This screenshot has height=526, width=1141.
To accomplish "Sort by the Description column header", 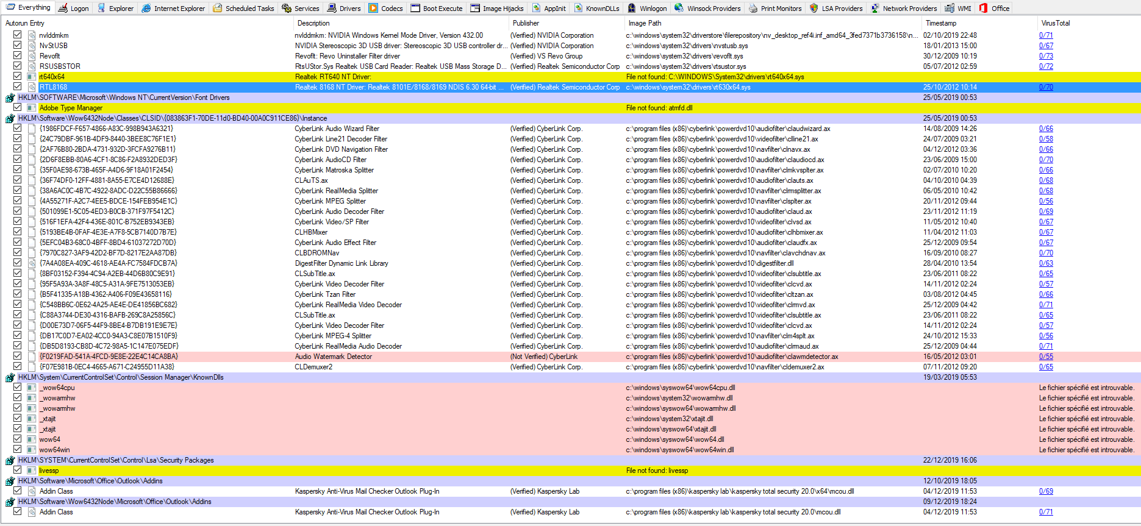I will click(x=401, y=23).
